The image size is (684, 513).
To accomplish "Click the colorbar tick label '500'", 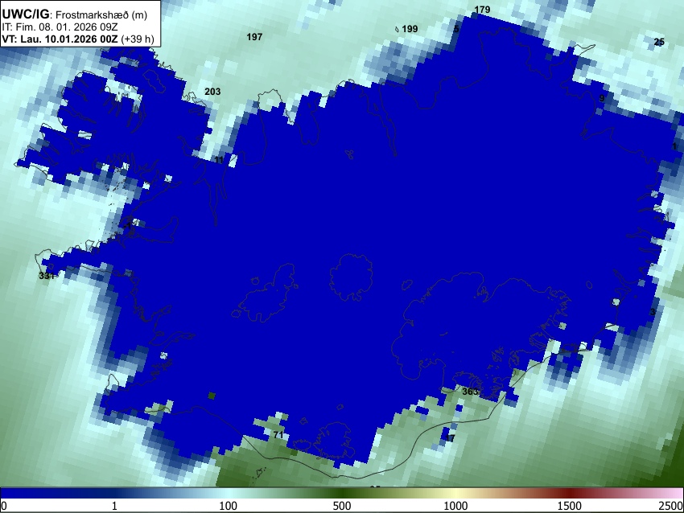I will coord(342,506).
